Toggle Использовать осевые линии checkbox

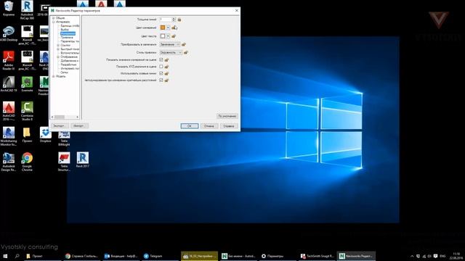(x=161, y=73)
